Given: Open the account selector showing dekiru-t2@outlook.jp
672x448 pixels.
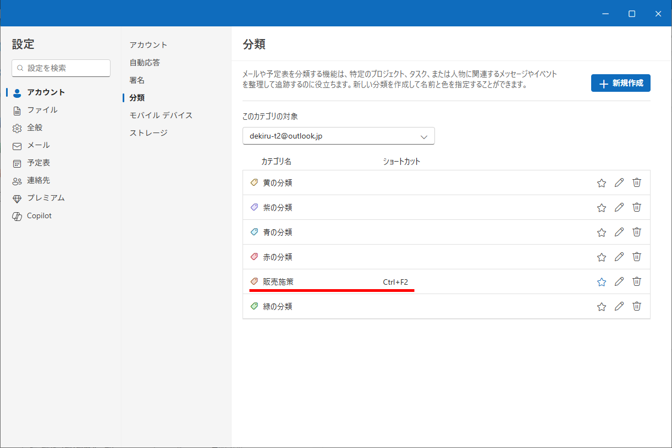Looking at the screenshot, I should [x=338, y=136].
